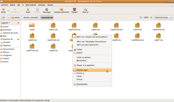174x102 pixels.
Task: Expand the Atrás history dropdown arrow
Action: pos(8,10)
